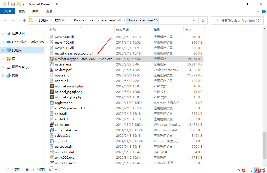
Task: Select 网课专盘 (I:) in navigation pane
Action: pyautogui.click(x=21, y=67)
